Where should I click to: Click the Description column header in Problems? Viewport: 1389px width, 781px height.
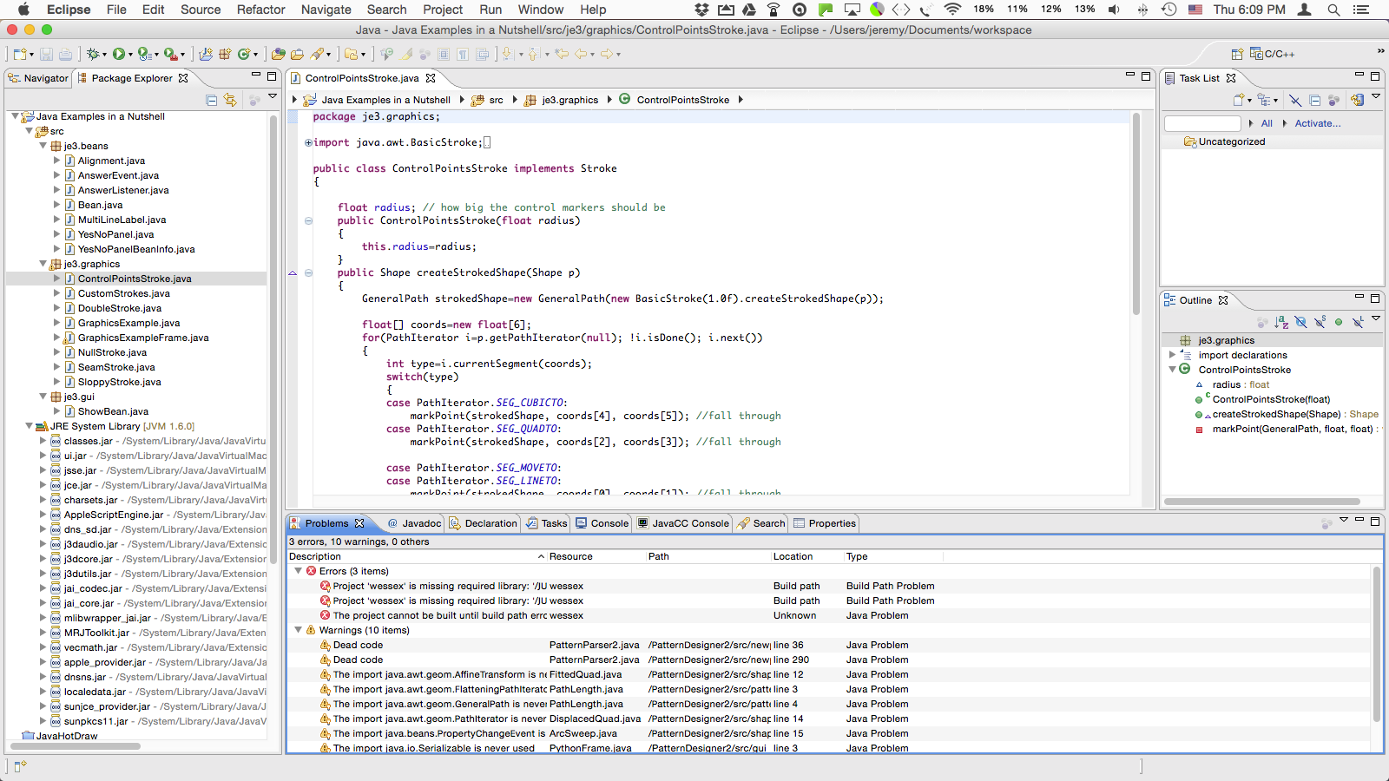click(417, 556)
